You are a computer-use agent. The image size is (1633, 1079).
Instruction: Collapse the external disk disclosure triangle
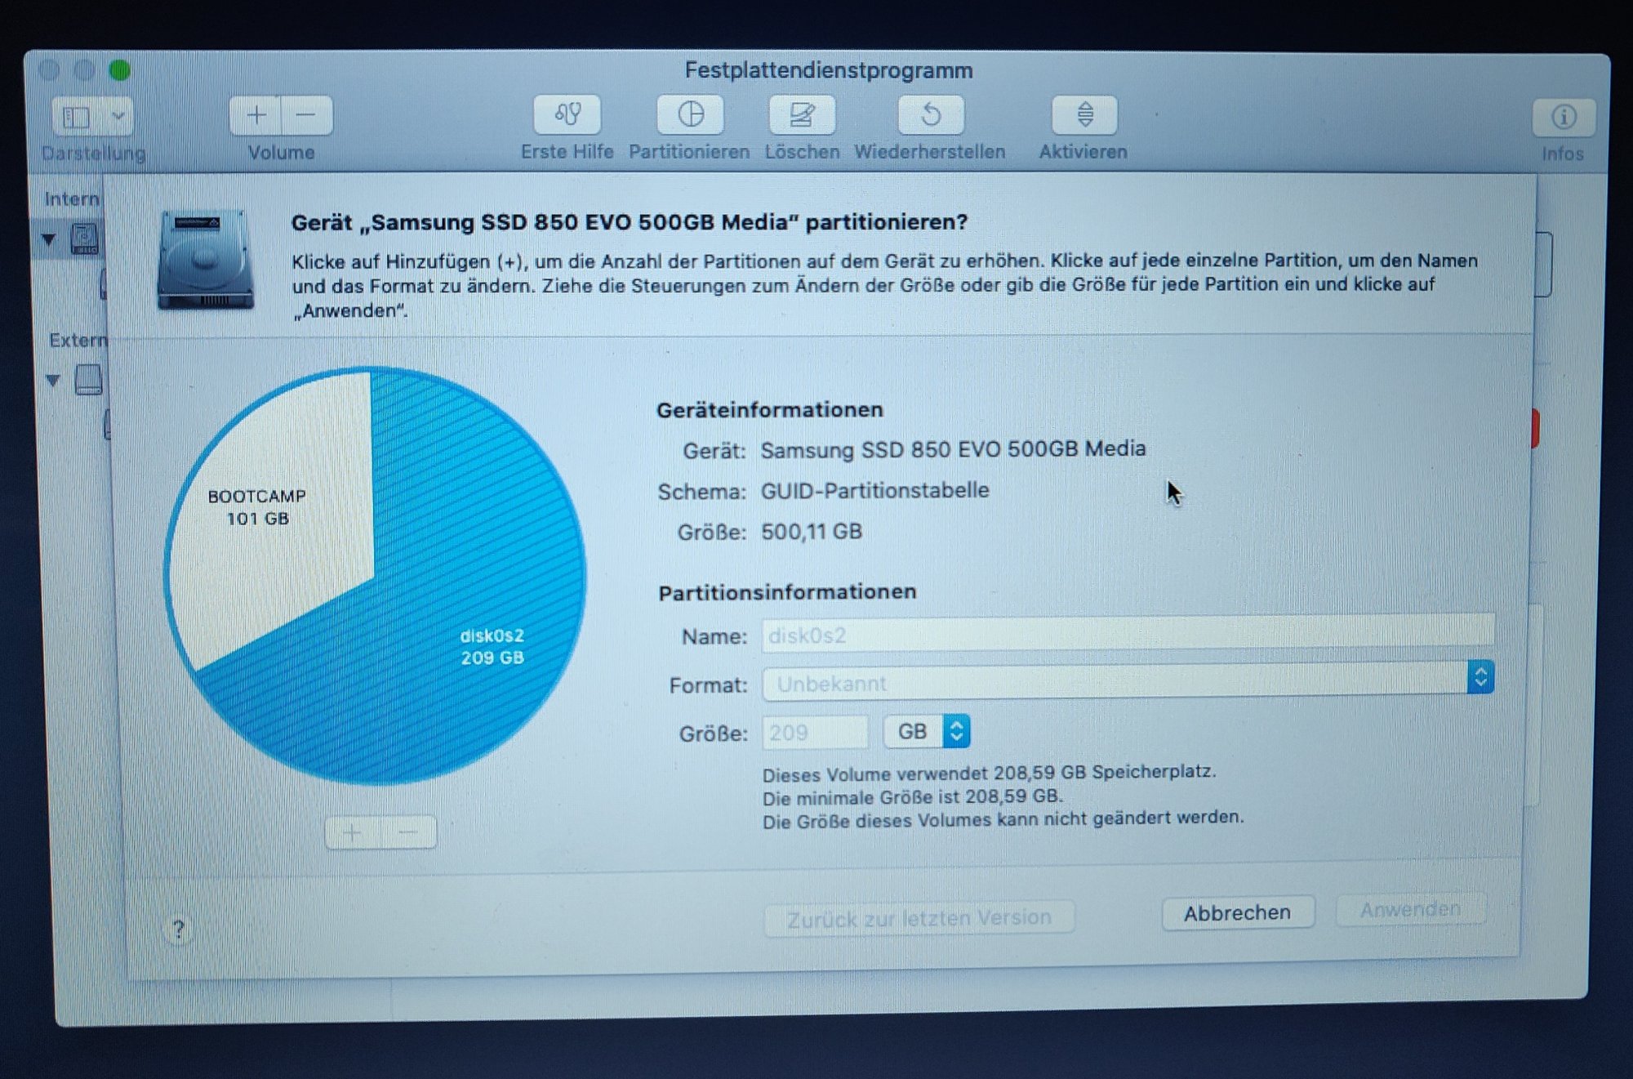pyautogui.click(x=53, y=380)
